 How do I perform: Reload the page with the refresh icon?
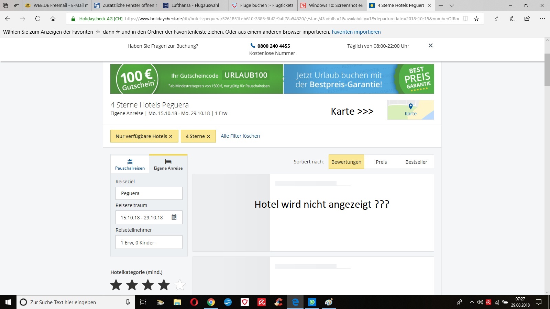tap(38, 19)
